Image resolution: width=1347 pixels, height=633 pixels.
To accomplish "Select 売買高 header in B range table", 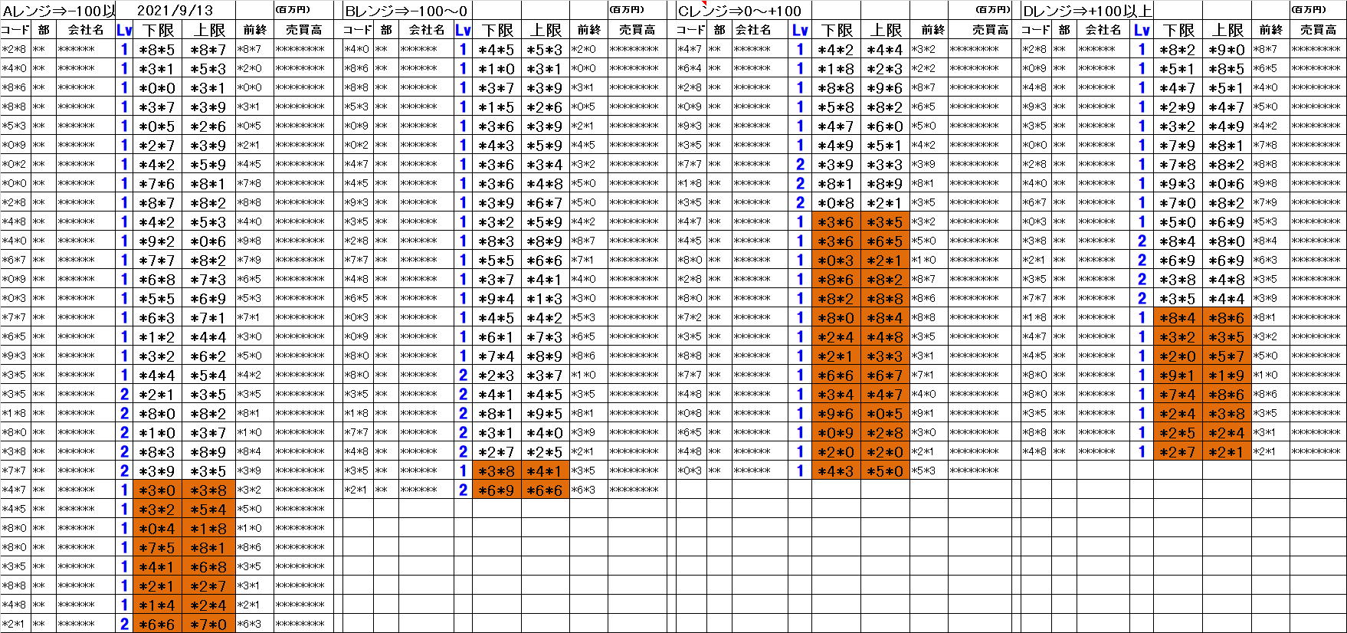I will coord(637,30).
